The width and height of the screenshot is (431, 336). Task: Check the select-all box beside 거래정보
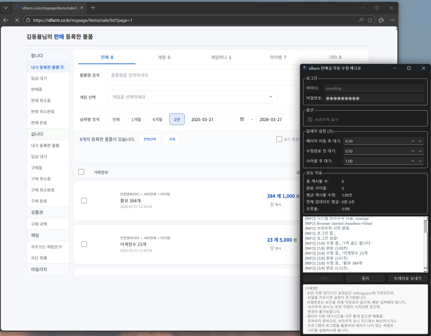(81, 172)
